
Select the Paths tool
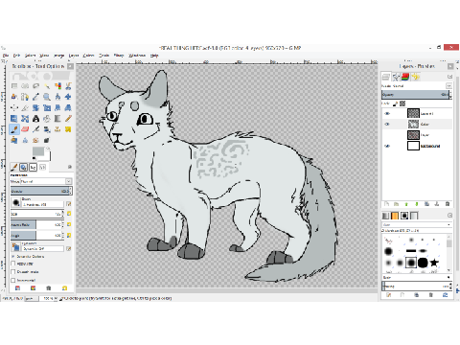(x=25, y=97)
